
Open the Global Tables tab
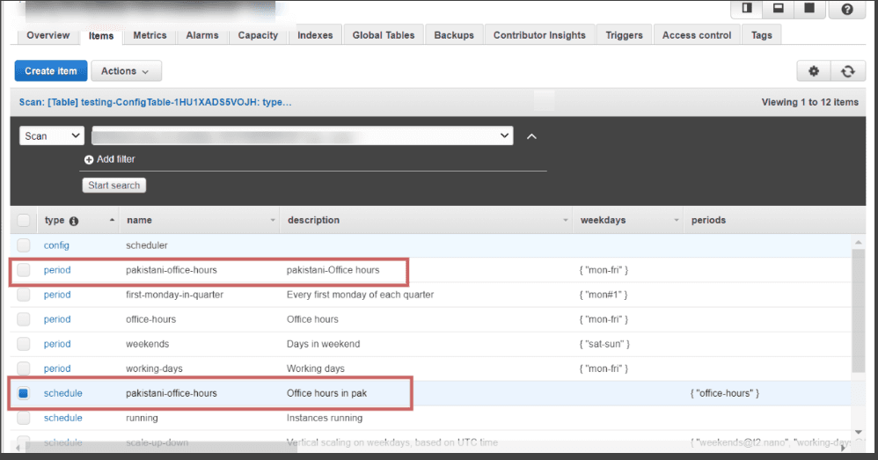tap(384, 35)
